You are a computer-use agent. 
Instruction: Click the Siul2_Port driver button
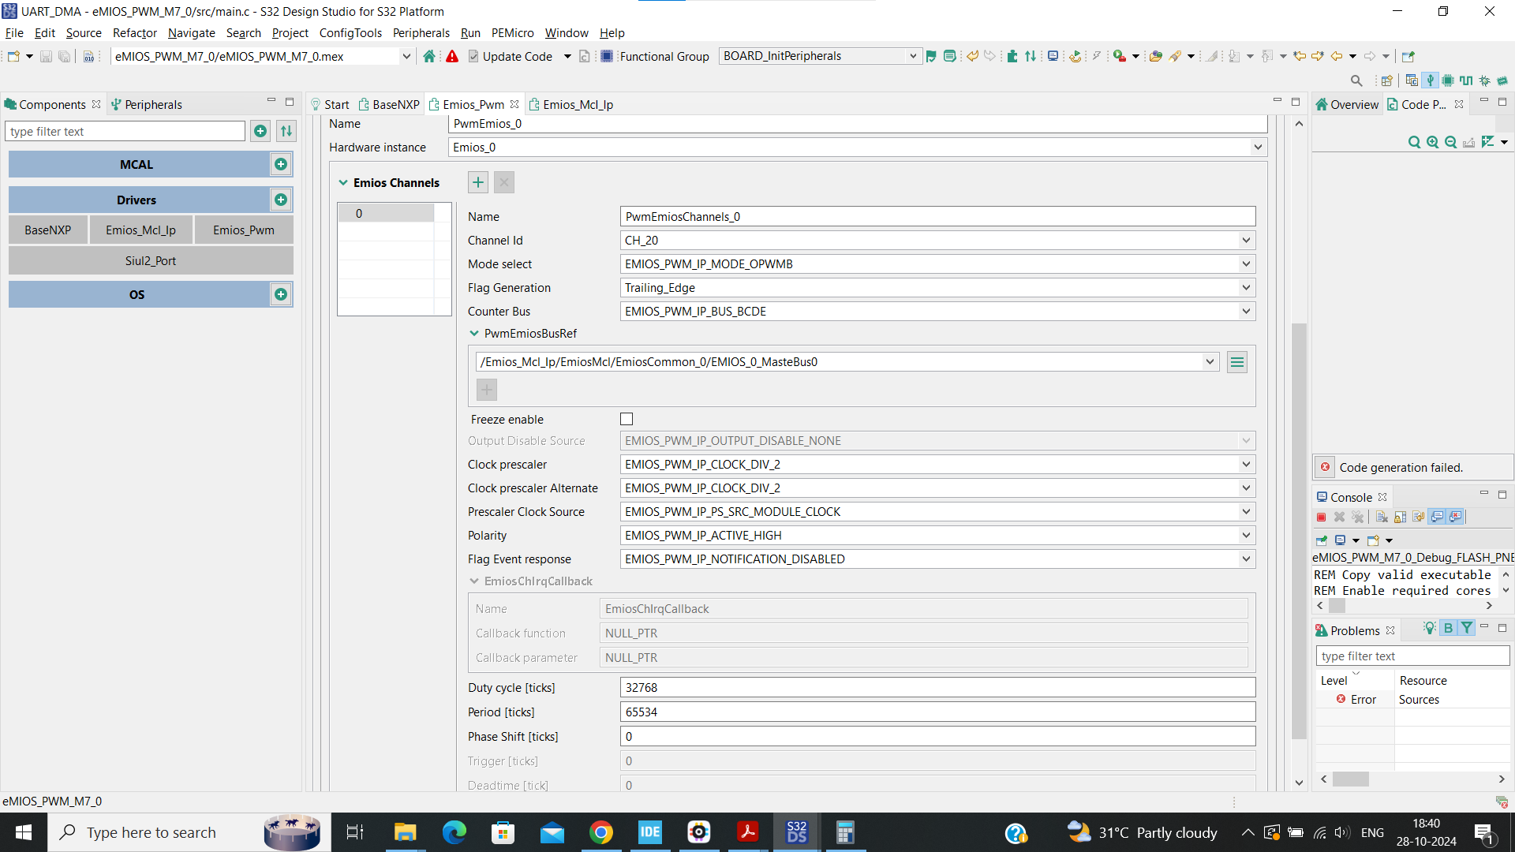pyautogui.click(x=150, y=260)
